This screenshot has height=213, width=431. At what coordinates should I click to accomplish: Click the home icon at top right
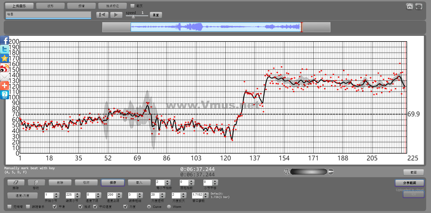coord(410,7)
